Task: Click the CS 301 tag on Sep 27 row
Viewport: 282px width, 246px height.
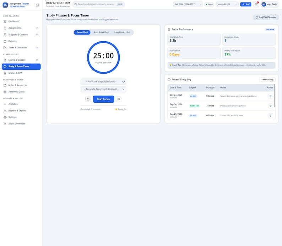Action: pyautogui.click(x=193, y=96)
